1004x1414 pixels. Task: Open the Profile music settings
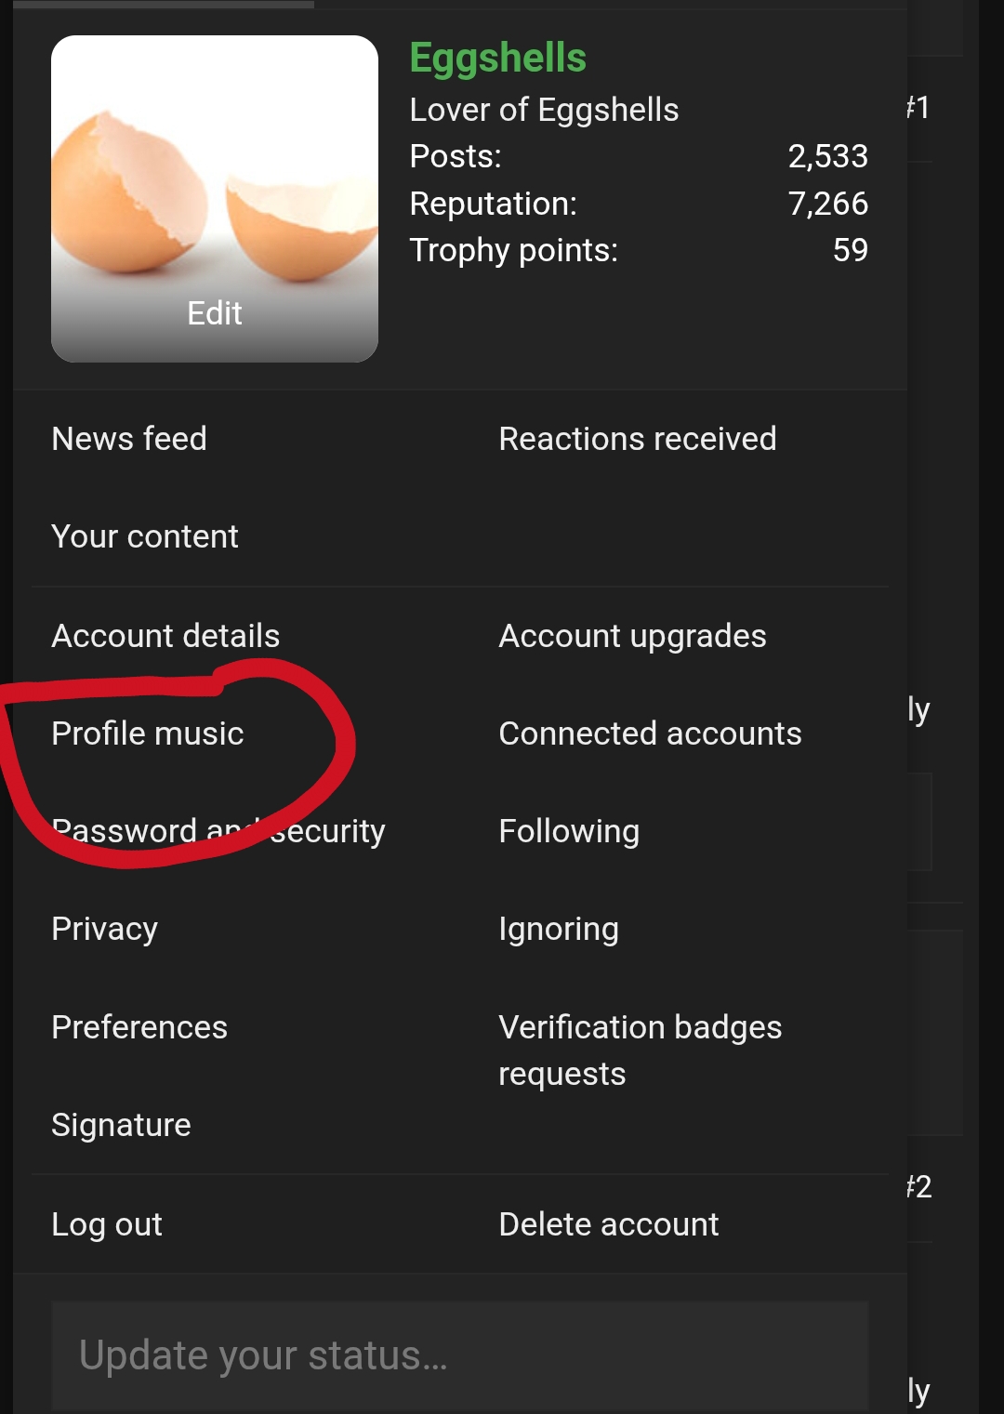click(147, 733)
